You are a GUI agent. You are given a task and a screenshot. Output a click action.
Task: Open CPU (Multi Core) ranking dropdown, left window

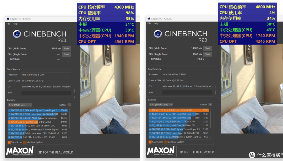point(20,105)
